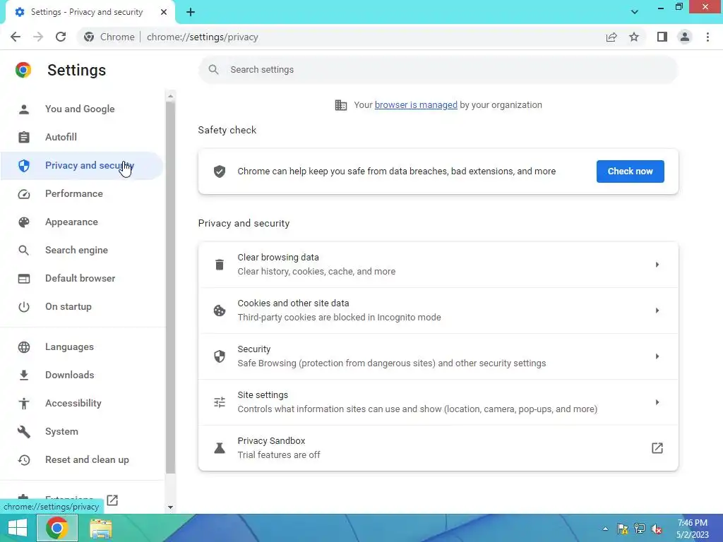Open Chrome three-dot menu
Screen dimensions: 723x542
pos(707,37)
